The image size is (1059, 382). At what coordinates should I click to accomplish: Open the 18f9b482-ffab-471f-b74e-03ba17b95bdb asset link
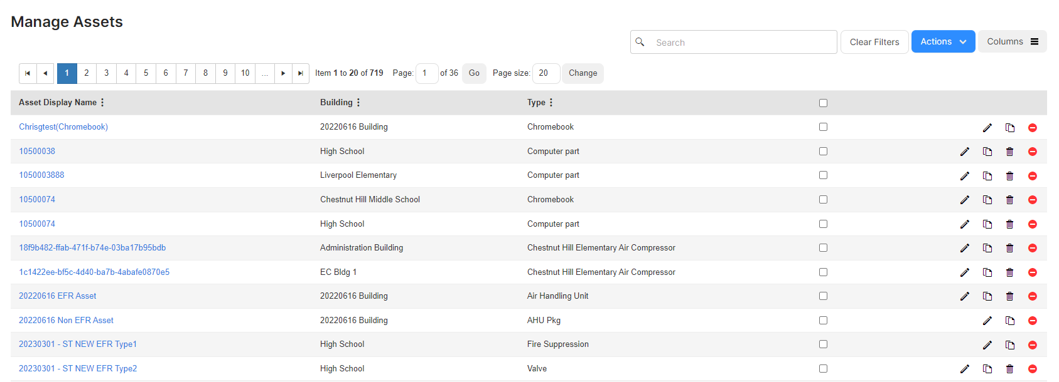pyautogui.click(x=92, y=247)
